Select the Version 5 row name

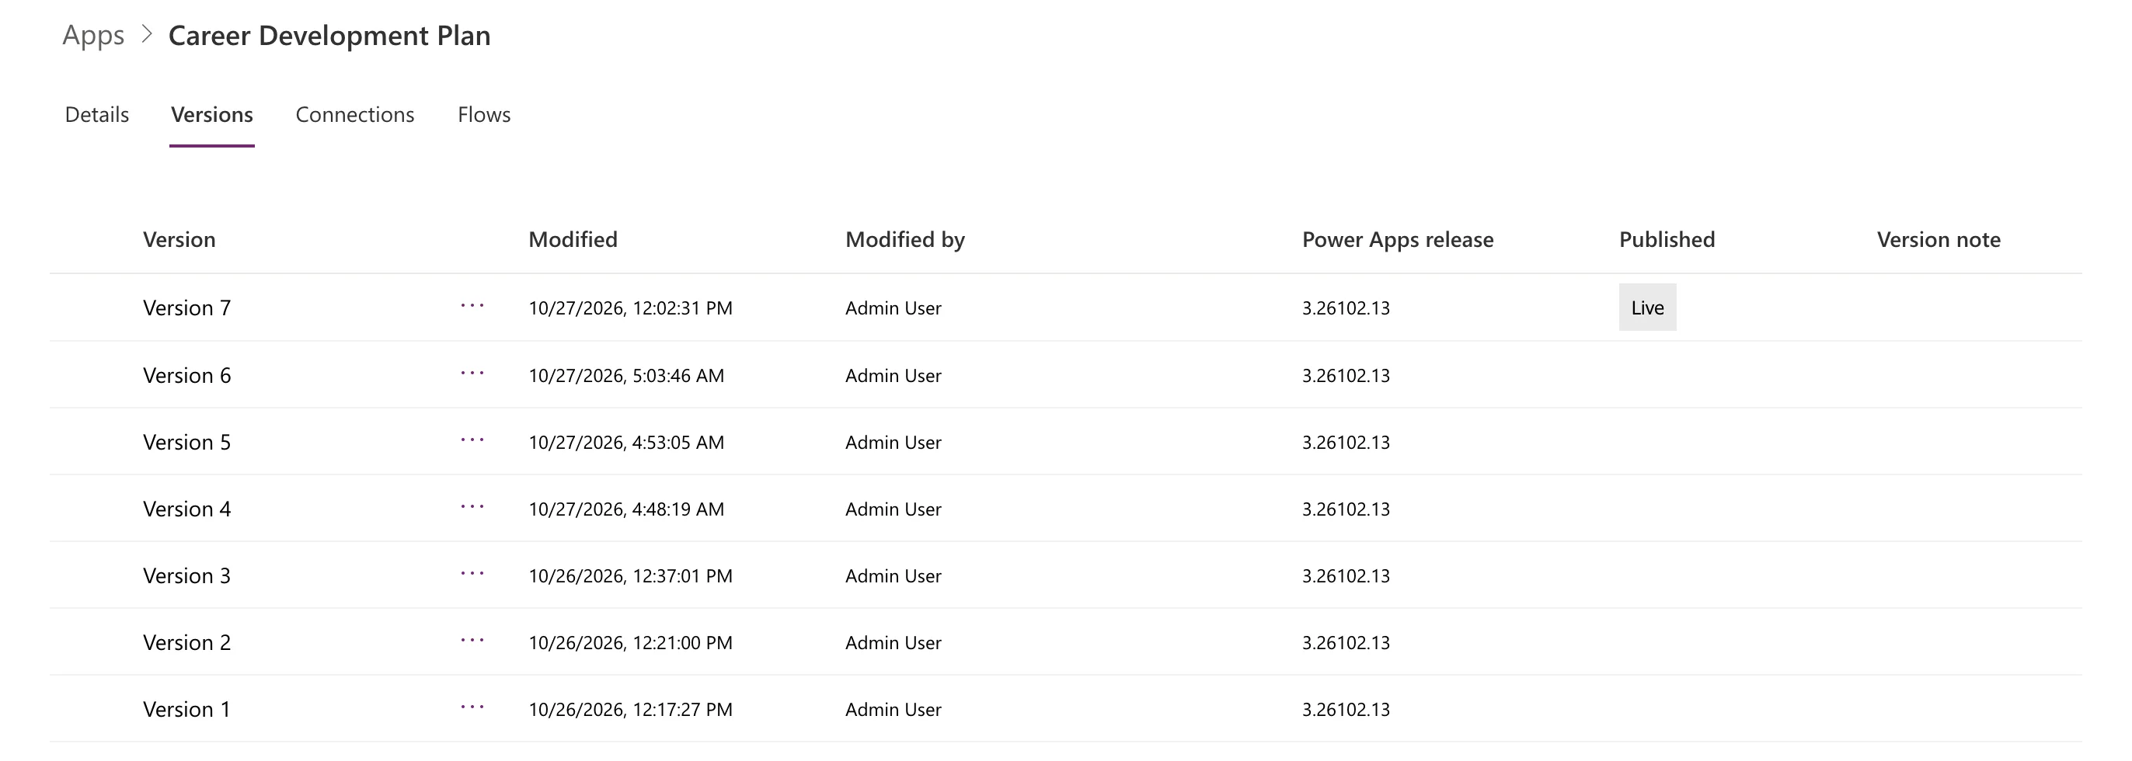point(187,443)
